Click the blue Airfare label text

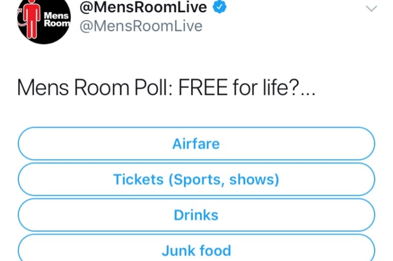point(196,144)
